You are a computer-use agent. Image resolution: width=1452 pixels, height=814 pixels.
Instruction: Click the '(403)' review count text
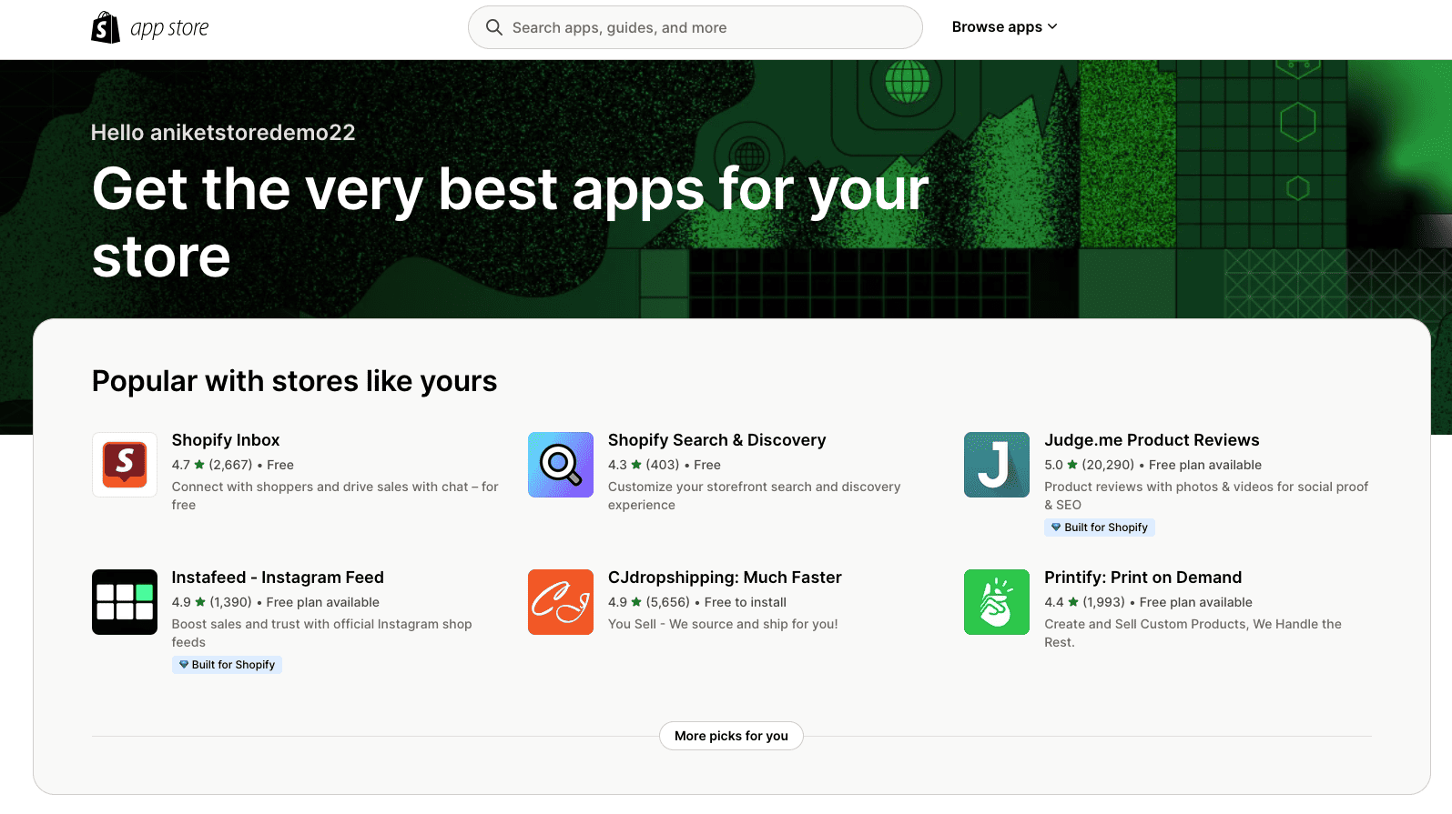pyautogui.click(x=663, y=465)
